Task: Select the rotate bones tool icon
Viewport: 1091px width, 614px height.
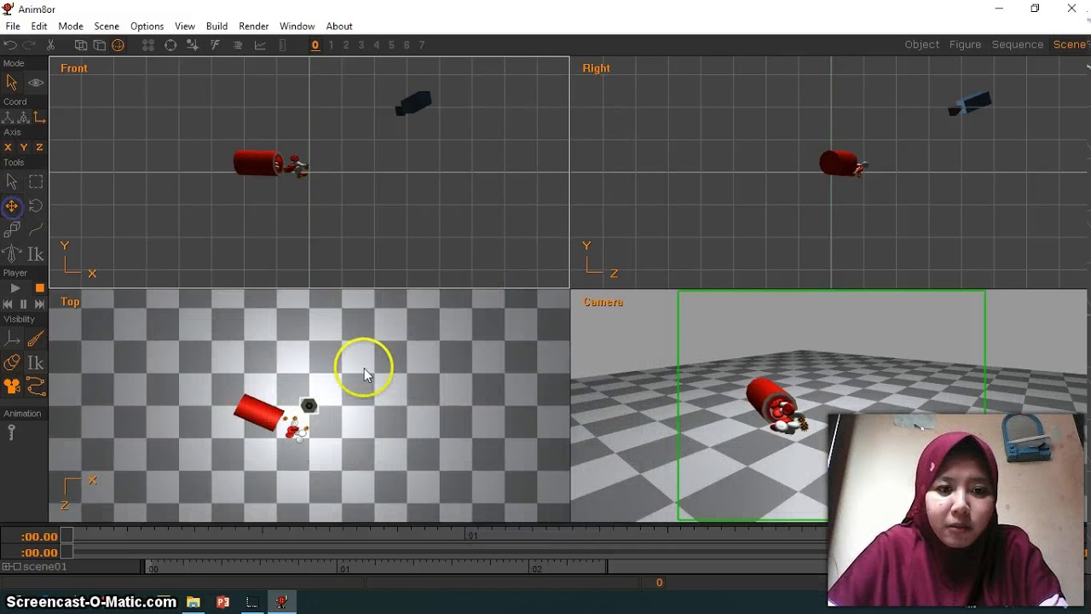Action: (12, 253)
